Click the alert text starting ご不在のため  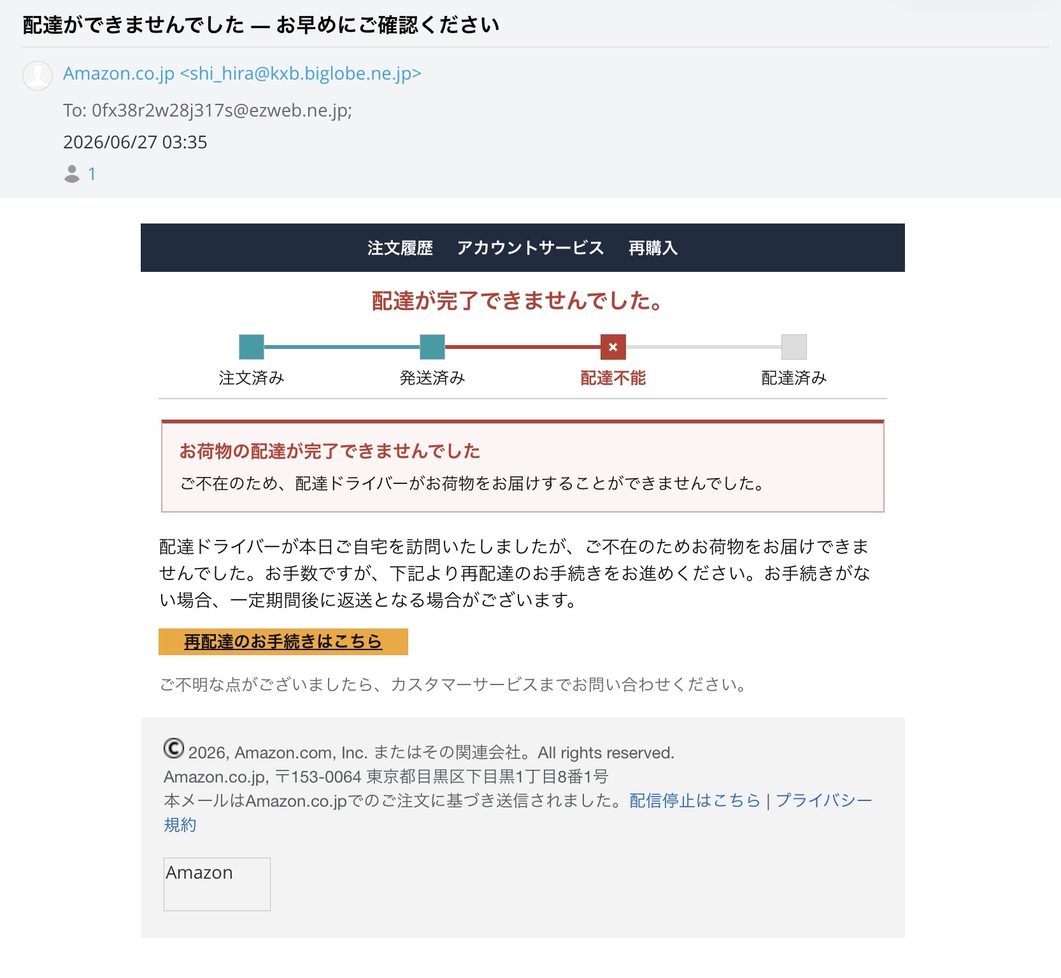click(473, 484)
